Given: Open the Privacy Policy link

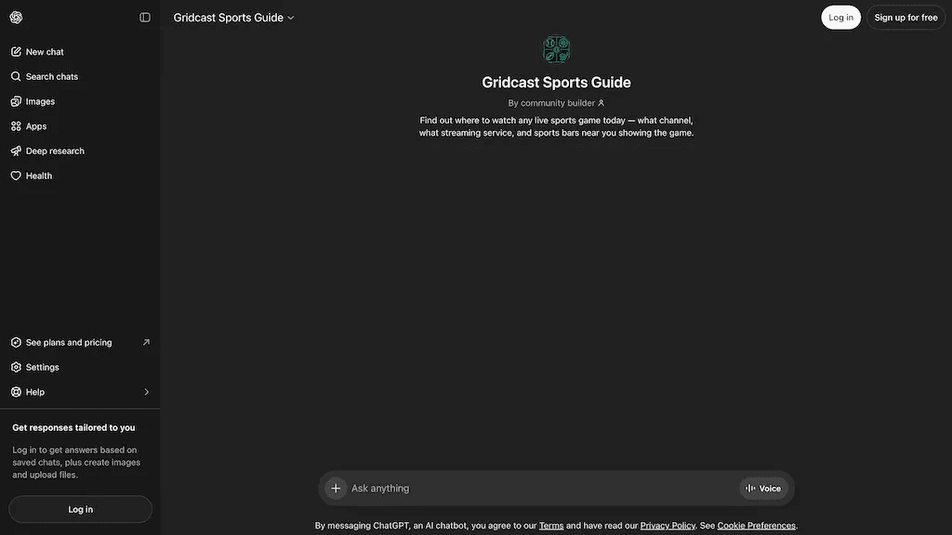Looking at the screenshot, I should pos(668,526).
